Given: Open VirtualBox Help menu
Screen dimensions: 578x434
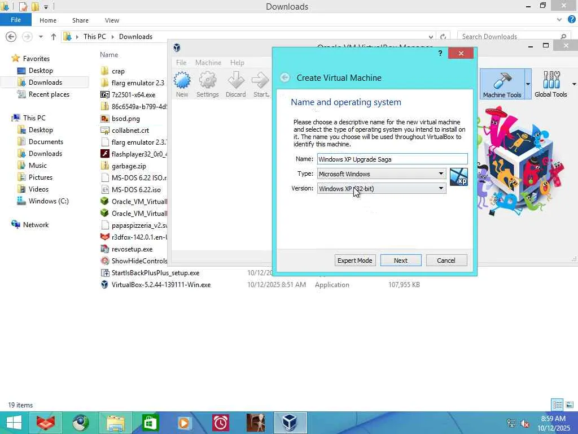Looking at the screenshot, I should [237, 62].
